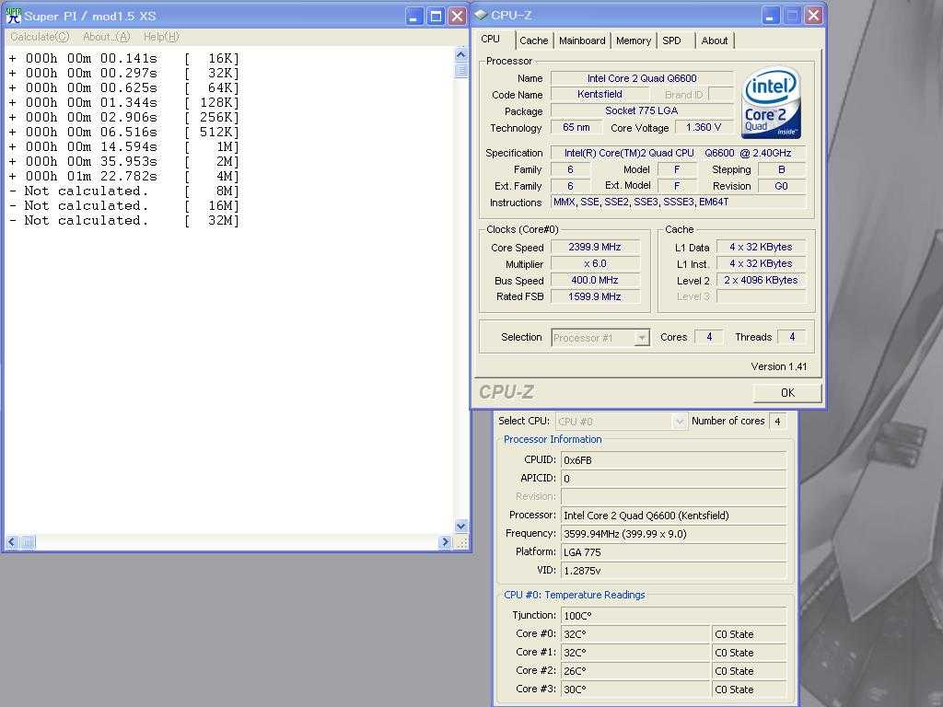Click the Level 2 cache value 2 x 4096 KBytes
Image resolution: width=943 pixels, height=707 pixels.
pos(761,280)
